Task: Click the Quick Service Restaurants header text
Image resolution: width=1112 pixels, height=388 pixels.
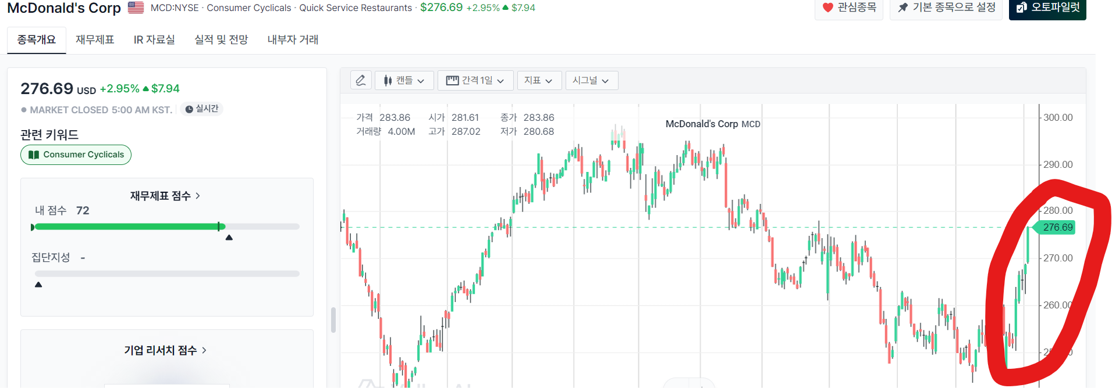Action: click(356, 8)
